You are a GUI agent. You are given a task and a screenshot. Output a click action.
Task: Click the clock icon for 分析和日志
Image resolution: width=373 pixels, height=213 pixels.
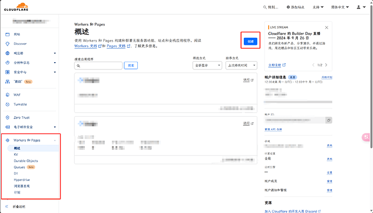pyautogui.click(x=8, y=63)
